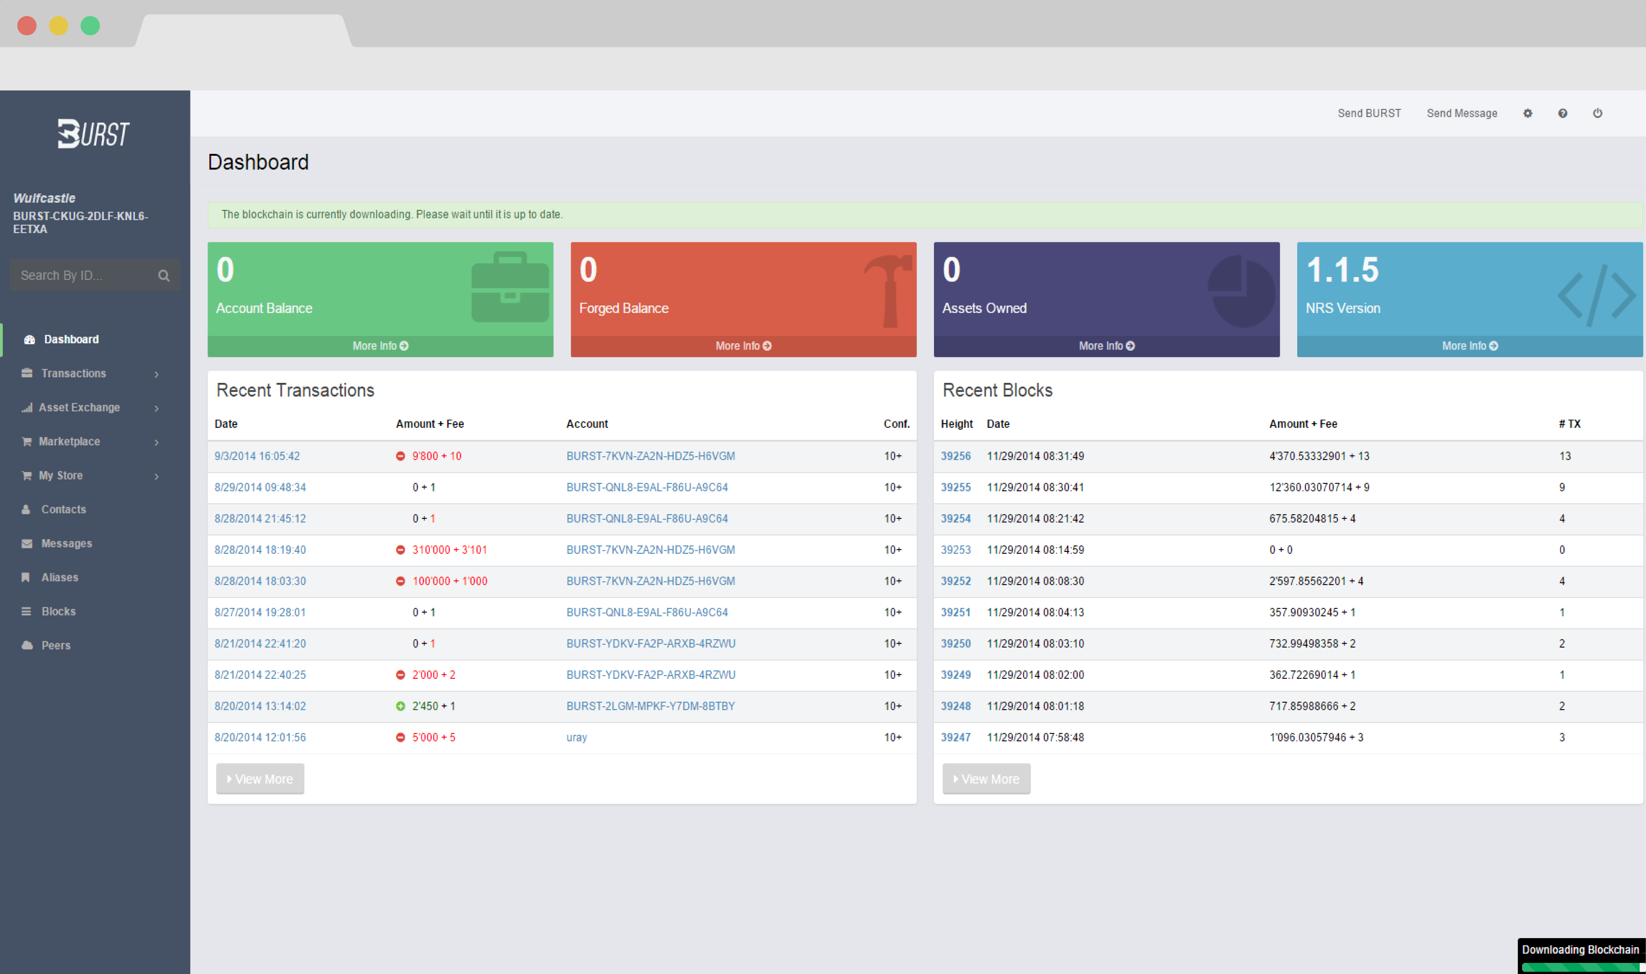The width and height of the screenshot is (1646, 974).
Task: Open transaction dated 8/29/2014 09:48:34
Action: pos(260,488)
